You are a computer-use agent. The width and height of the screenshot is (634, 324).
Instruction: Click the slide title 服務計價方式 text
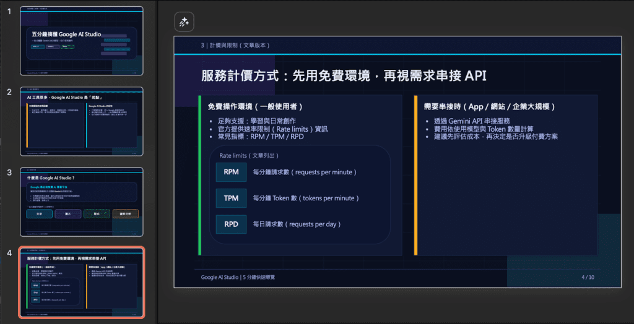344,75
